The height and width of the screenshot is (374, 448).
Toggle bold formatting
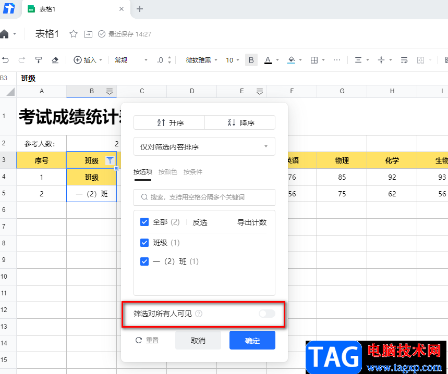(251, 60)
